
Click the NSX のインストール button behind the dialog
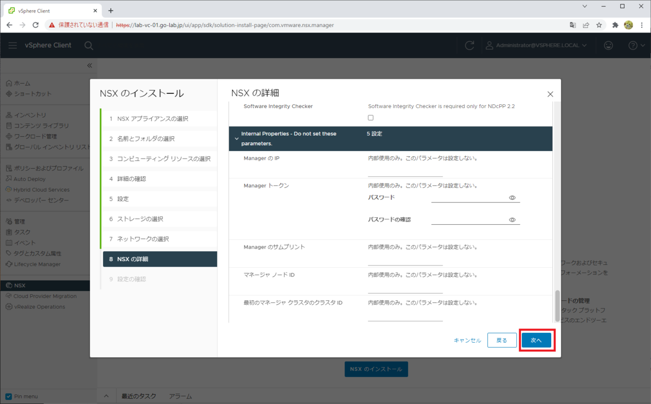(376, 369)
